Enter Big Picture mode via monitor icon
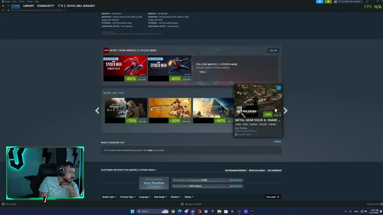 pyautogui.click(x=367, y=1)
